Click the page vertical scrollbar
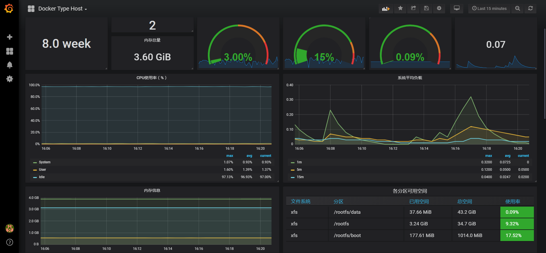 click(545, 73)
